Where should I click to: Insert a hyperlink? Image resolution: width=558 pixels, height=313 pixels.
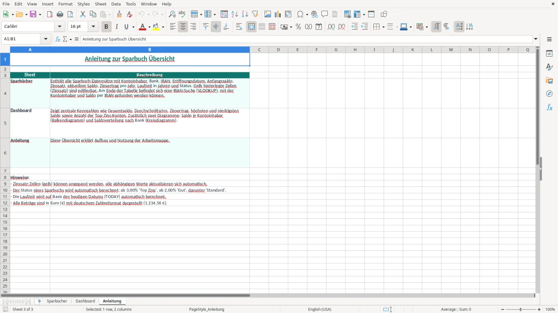click(x=314, y=14)
